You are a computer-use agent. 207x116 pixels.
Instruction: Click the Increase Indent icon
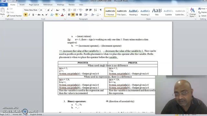pos(91,10)
